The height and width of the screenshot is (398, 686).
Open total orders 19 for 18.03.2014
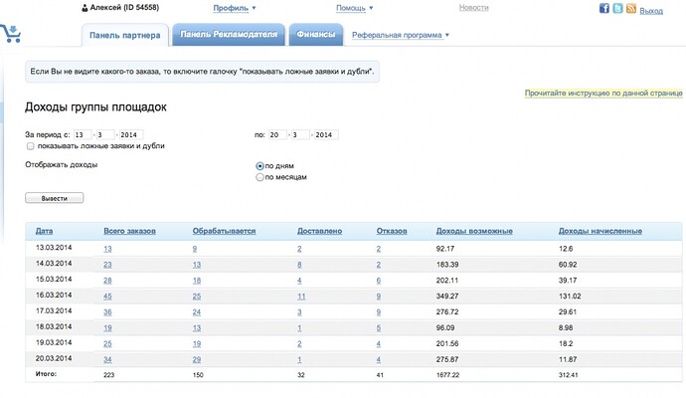pos(107,328)
